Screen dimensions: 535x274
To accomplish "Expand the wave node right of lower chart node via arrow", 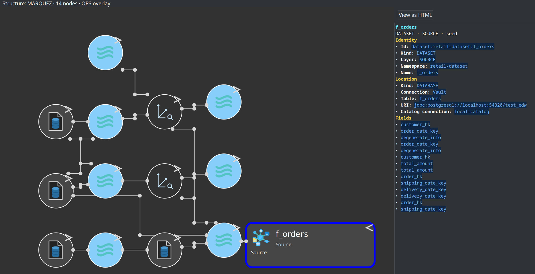I will [x=236, y=159].
